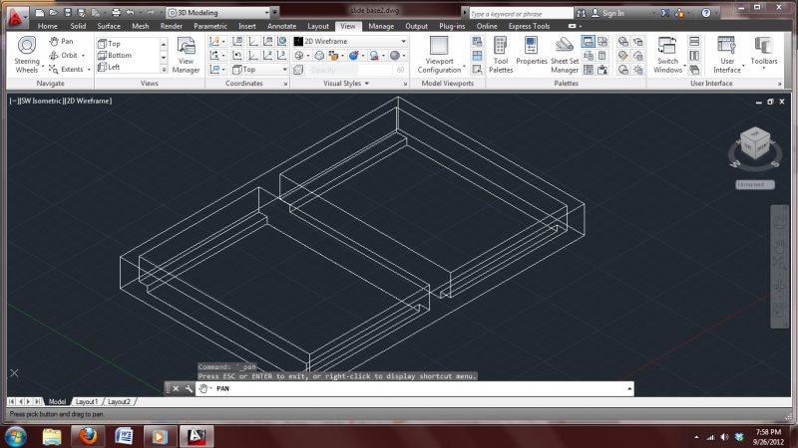Switch to the Manage tab
This screenshot has height=448, width=798.
(x=381, y=26)
